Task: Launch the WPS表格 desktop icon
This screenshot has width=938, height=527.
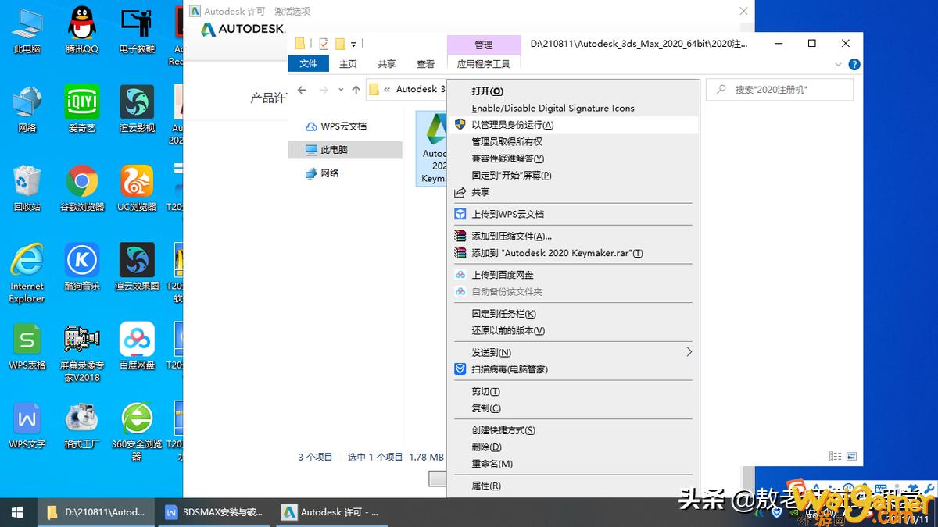Action: (27, 347)
